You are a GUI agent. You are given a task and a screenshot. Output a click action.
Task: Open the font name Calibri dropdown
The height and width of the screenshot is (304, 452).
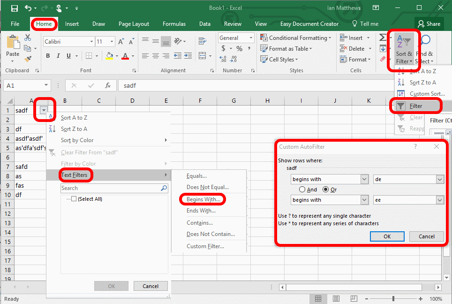(x=91, y=42)
